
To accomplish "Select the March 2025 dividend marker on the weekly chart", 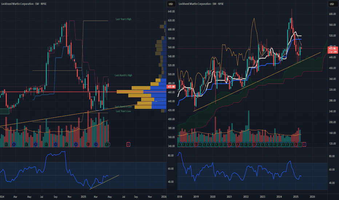I will (x=96, y=144).
